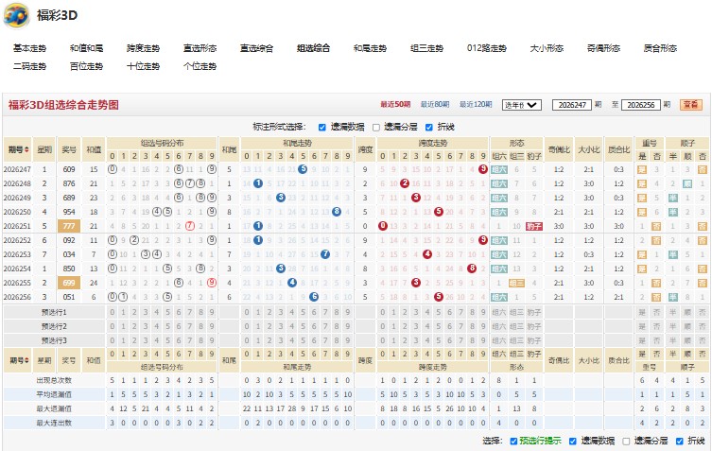Click the 福彩3D组选综合走势图 title
This screenshot has width=712, height=451.
pos(63,105)
